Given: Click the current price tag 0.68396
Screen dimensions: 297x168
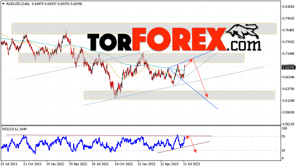Looking at the screenshot, I should (288, 68).
